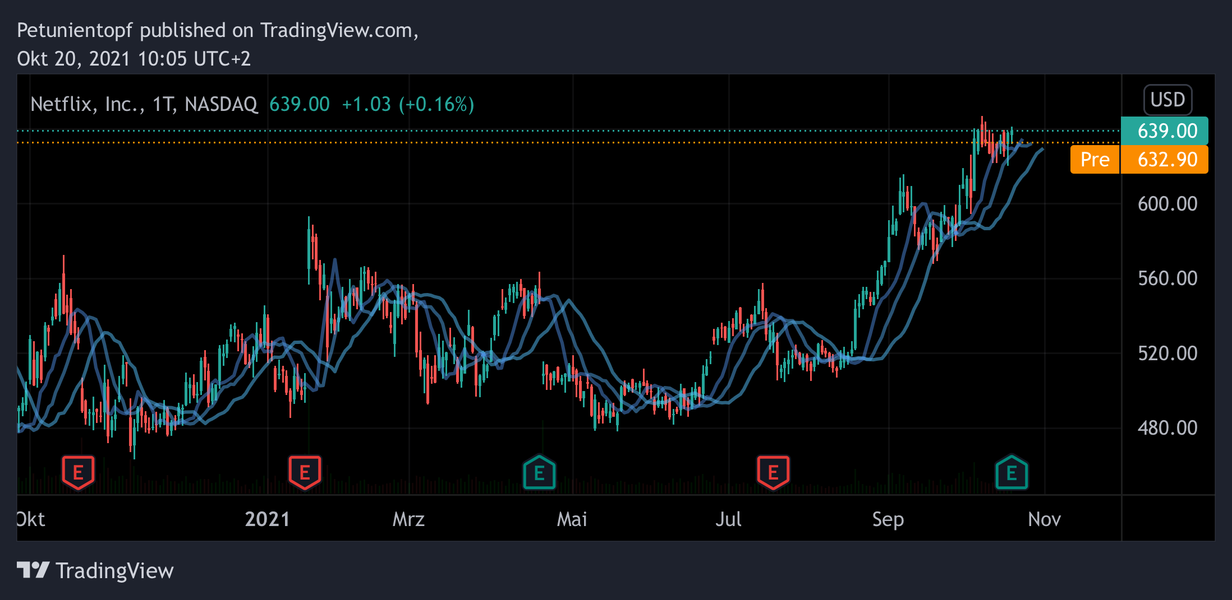The width and height of the screenshot is (1232, 600).
Task: Click the red earnings marker near Okt
Action: point(78,473)
